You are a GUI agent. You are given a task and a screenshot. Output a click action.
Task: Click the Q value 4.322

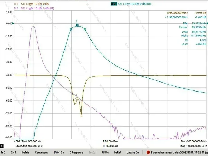(202, 40)
